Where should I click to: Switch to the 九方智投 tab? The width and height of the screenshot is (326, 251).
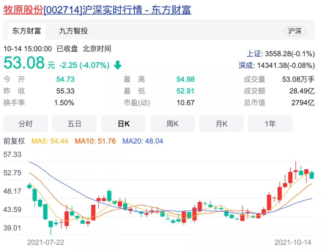pos(73,31)
